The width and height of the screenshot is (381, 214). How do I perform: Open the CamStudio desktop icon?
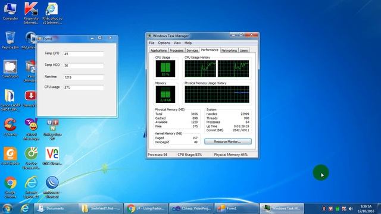[x=10, y=69]
